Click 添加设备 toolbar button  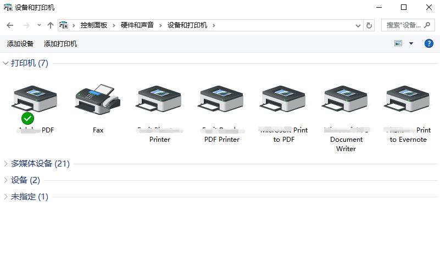tap(20, 44)
